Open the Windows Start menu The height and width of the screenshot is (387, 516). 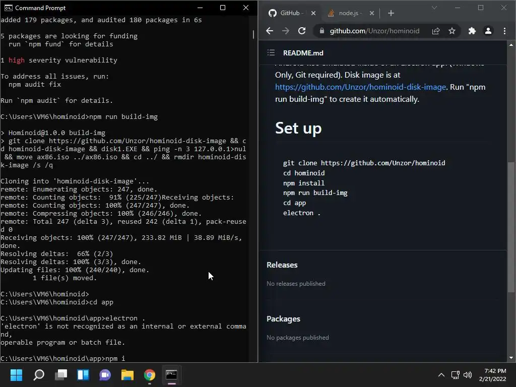[16, 375]
